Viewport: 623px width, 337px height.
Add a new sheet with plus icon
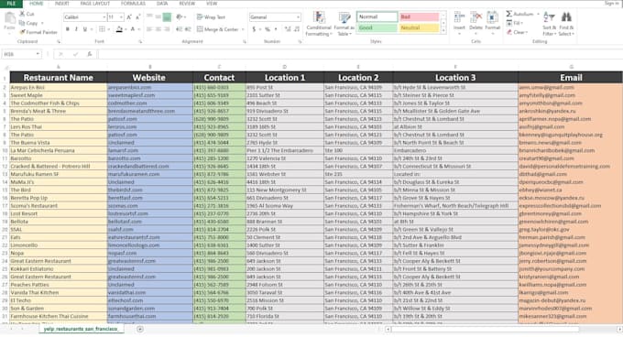pyautogui.click(x=140, y=329)
